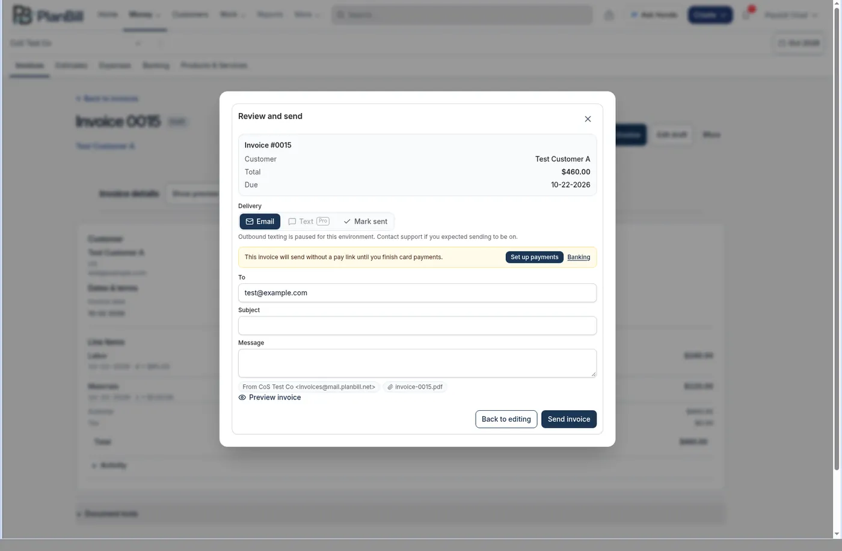The image size is (842, 551).
Task: Go Back to editing the invoice
Action: pos(506,419)
